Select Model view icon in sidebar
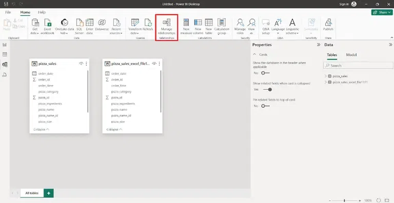 coord(5,65)
